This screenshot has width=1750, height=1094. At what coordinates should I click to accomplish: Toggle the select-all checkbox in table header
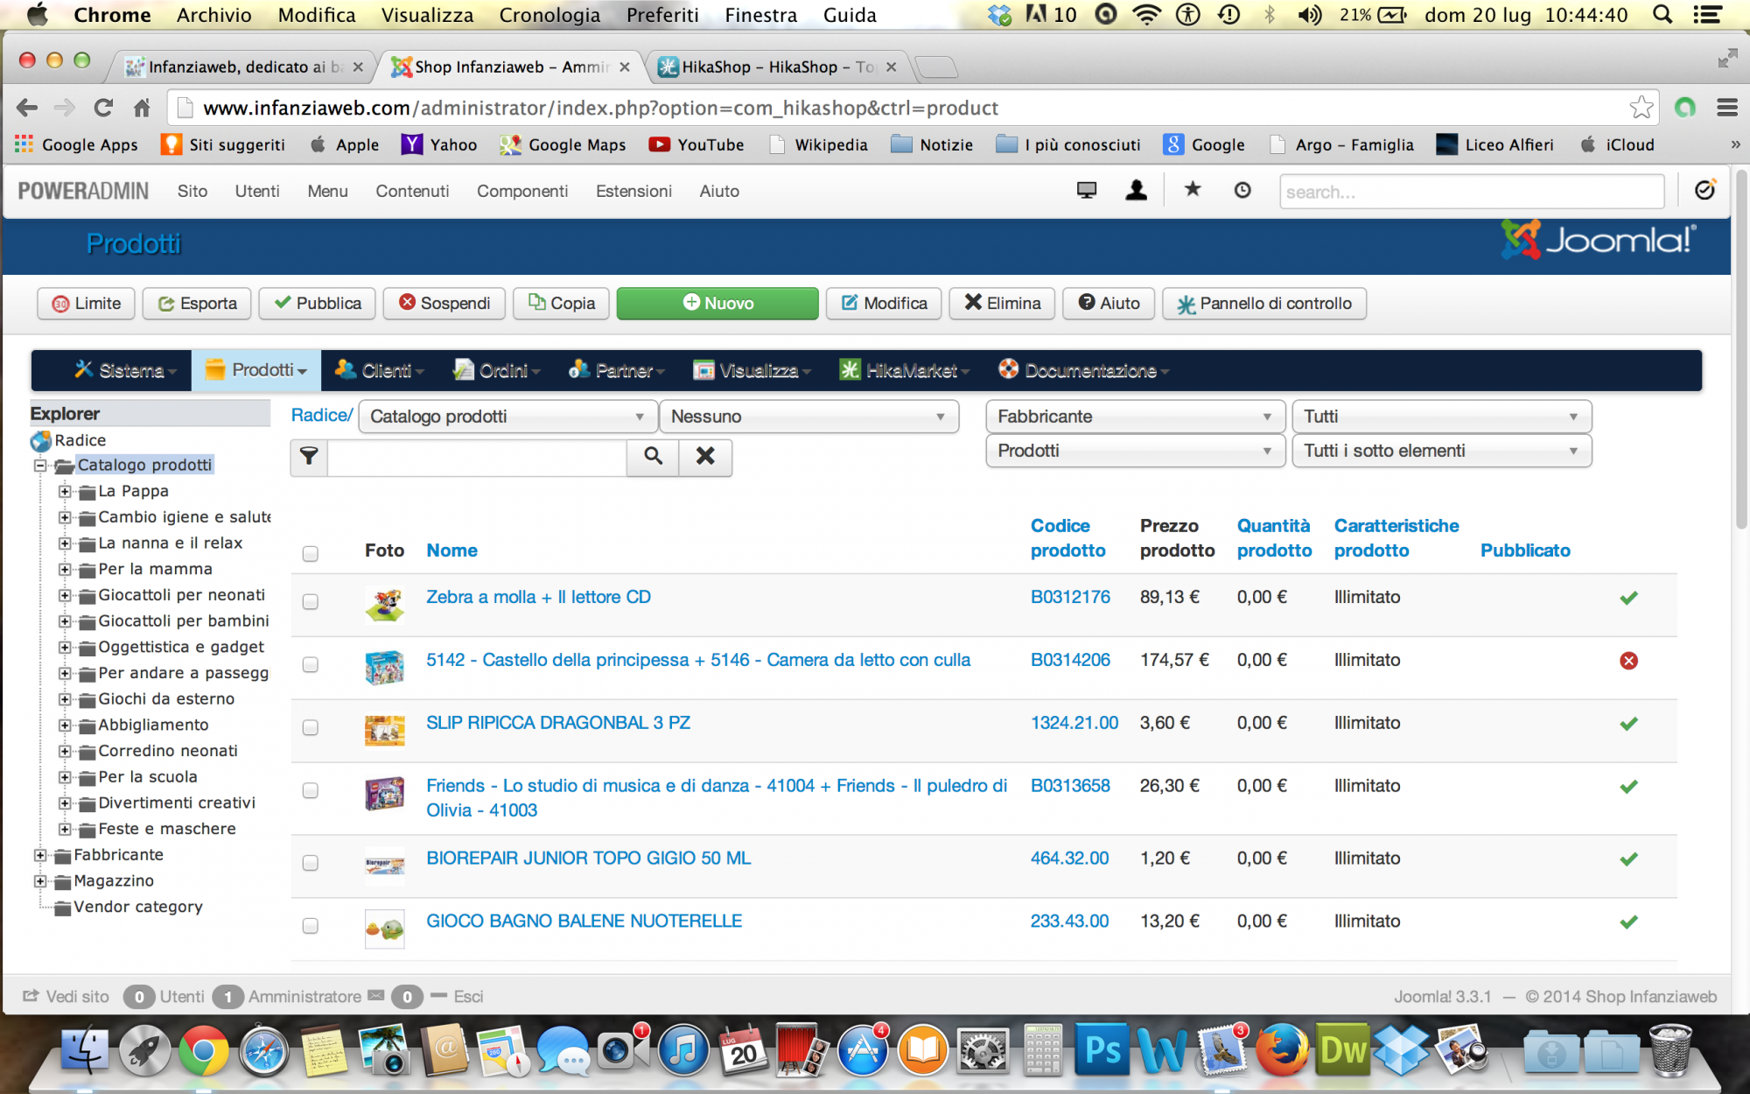point(310,553)
